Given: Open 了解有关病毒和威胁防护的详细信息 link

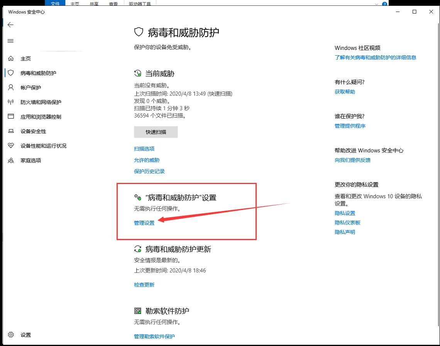Looking at the screenshot, I should tap(375, 58).
